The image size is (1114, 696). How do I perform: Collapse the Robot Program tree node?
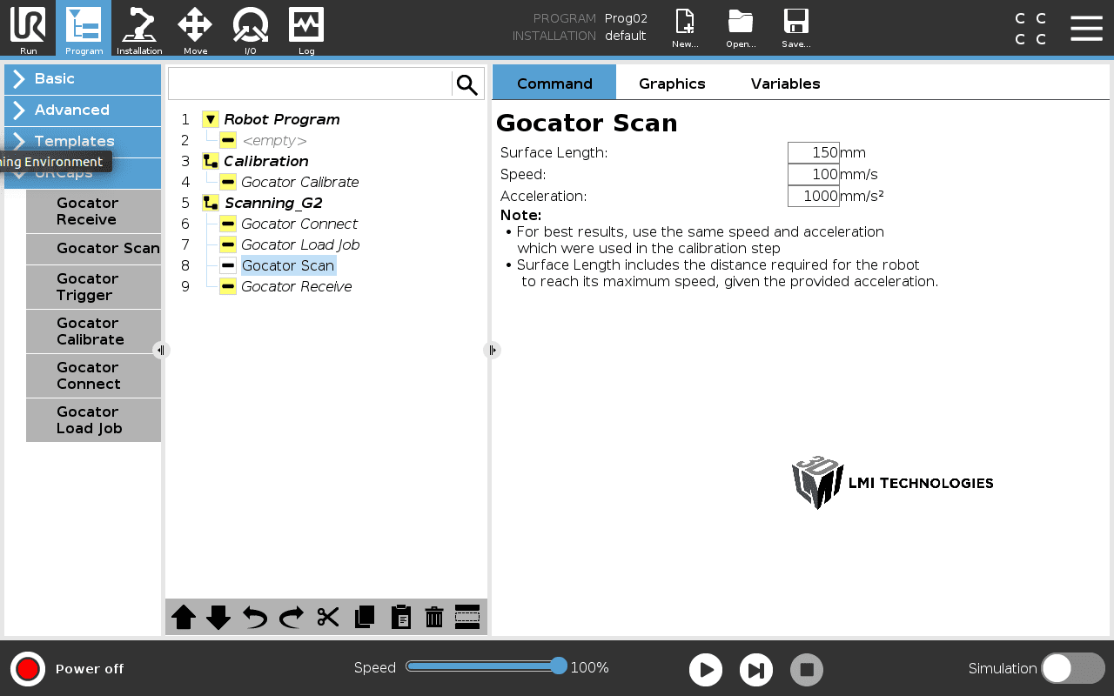(x=211, y=119)
